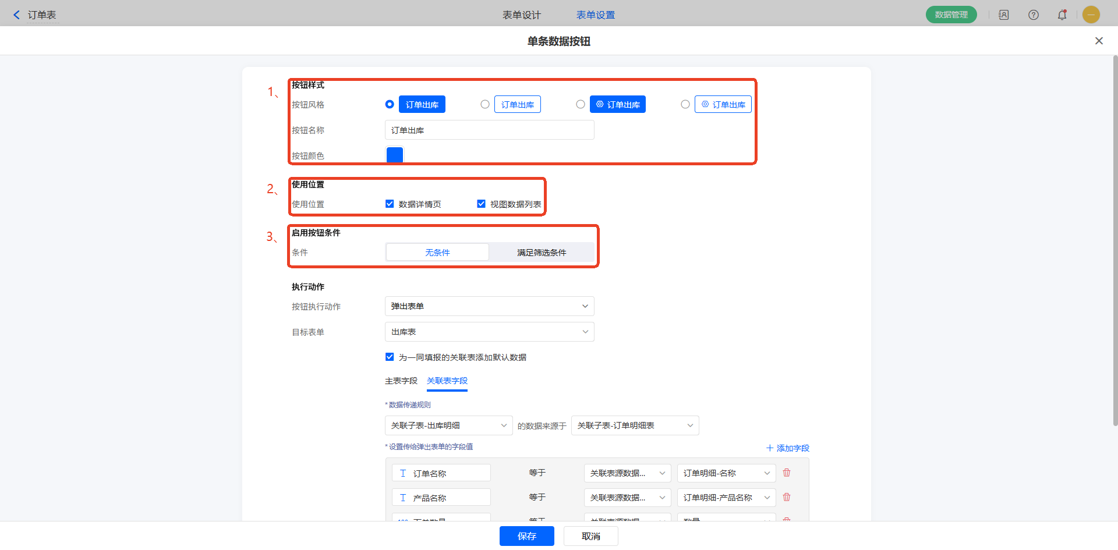This screenshot has width=1118, height=550.
Task: Click the vertical scrollbar of the panel
Action: point(1115,241)
